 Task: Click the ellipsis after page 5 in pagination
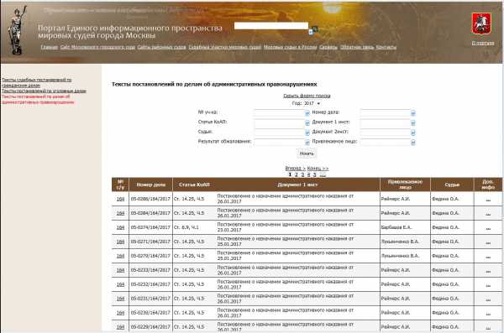pyautogui.click(x=323, y=174)
